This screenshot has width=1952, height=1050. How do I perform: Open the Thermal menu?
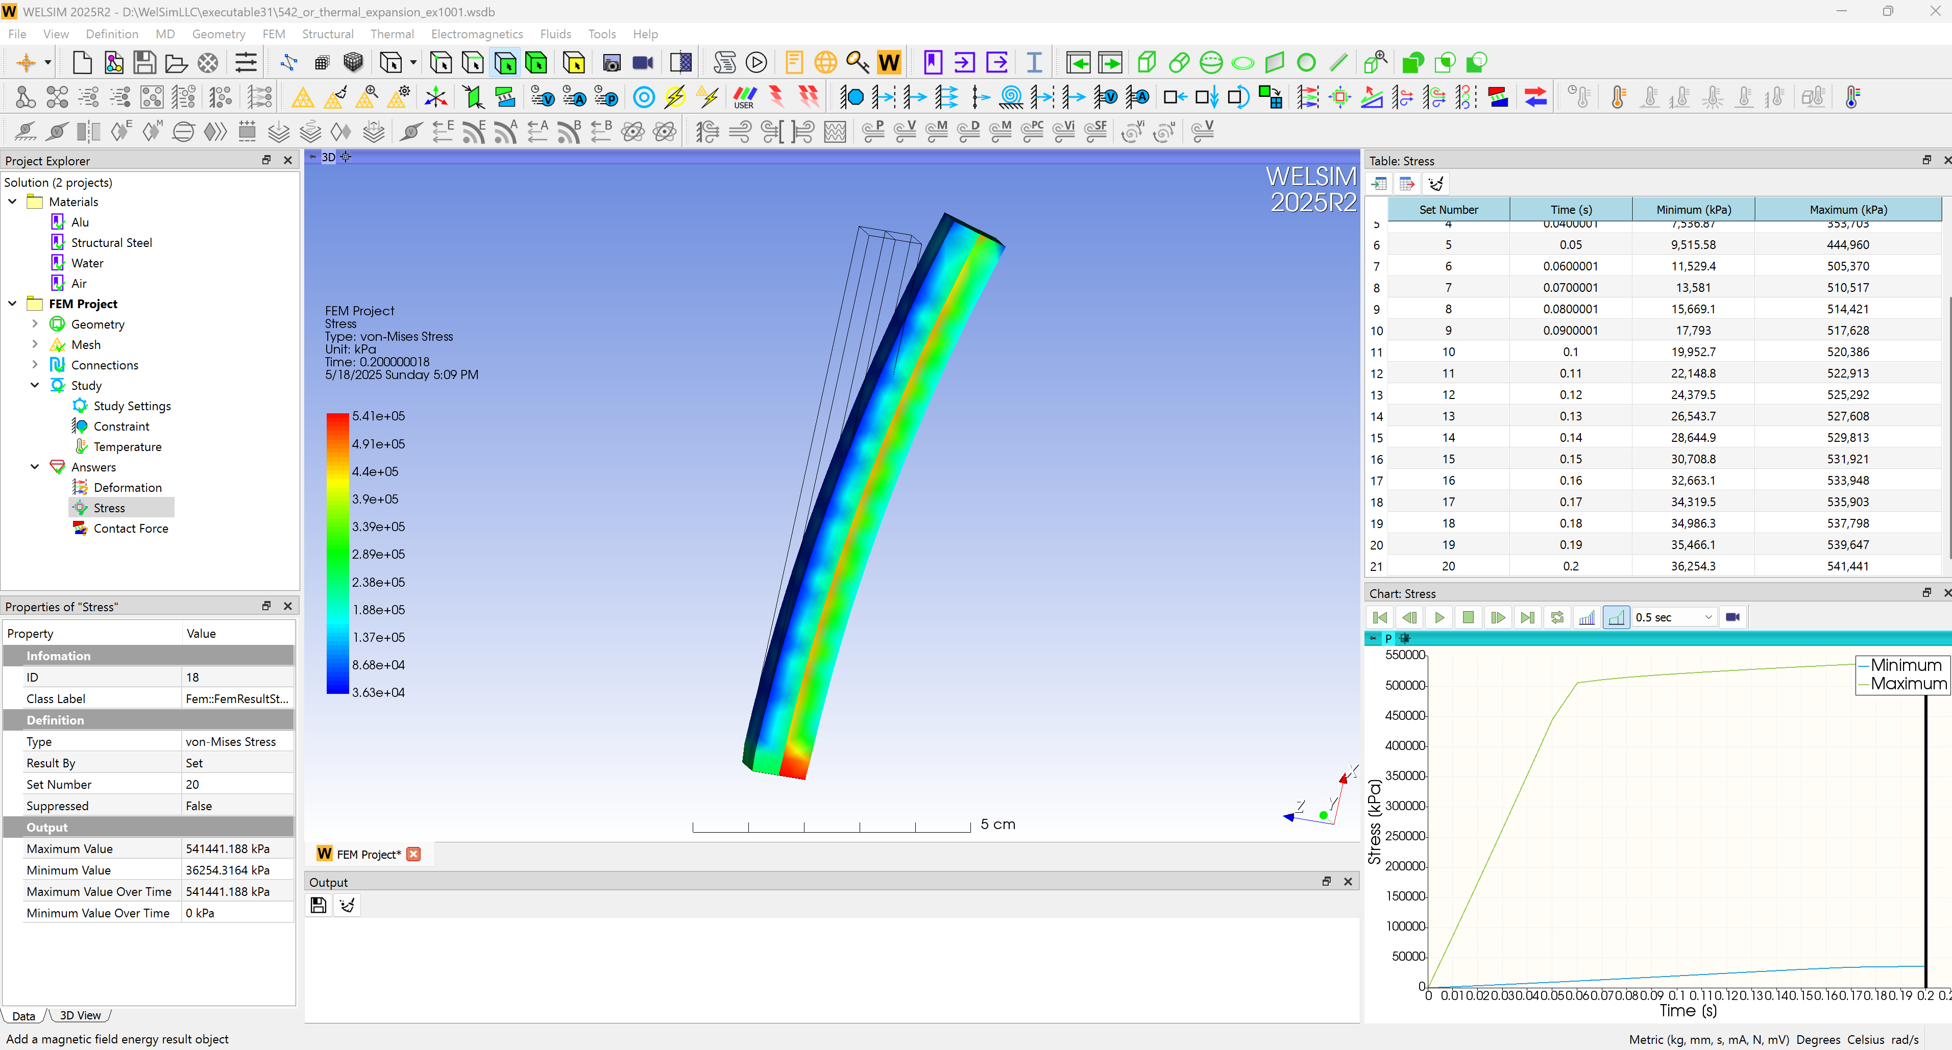click(392, 34)
